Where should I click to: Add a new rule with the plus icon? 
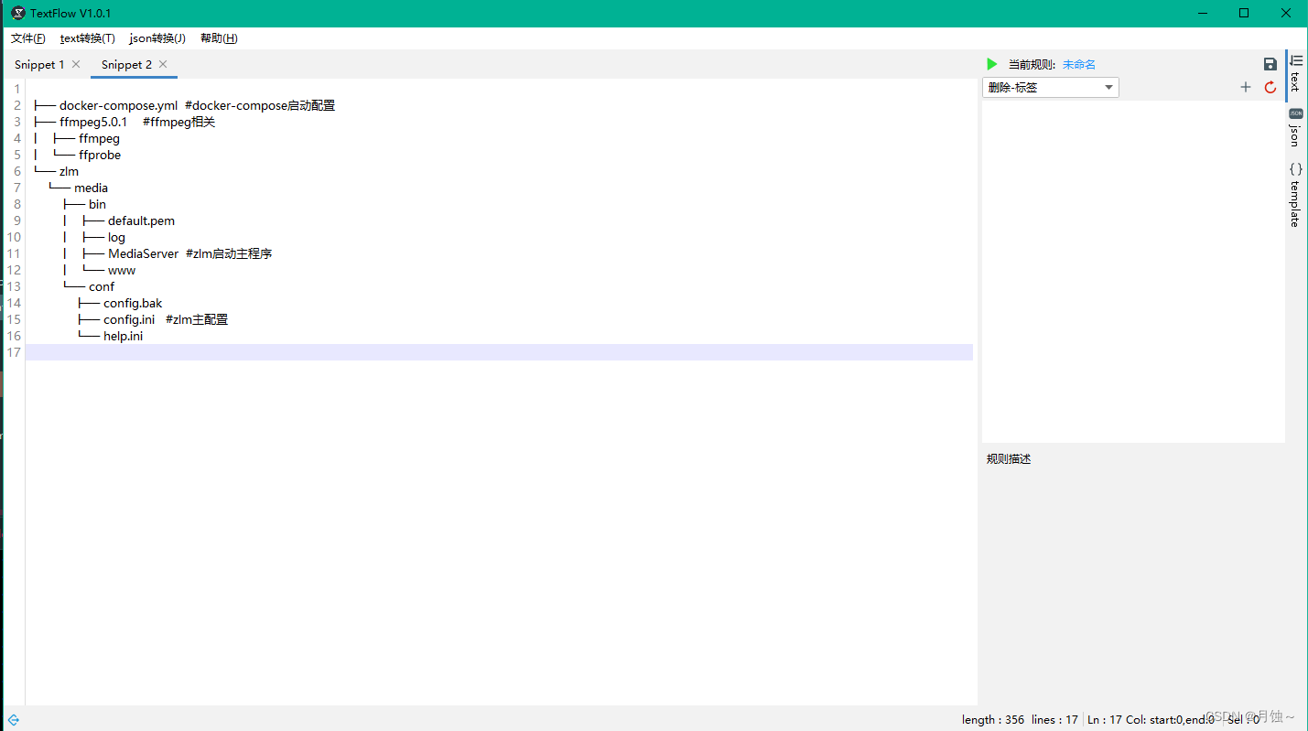[x=1245, y=87]
